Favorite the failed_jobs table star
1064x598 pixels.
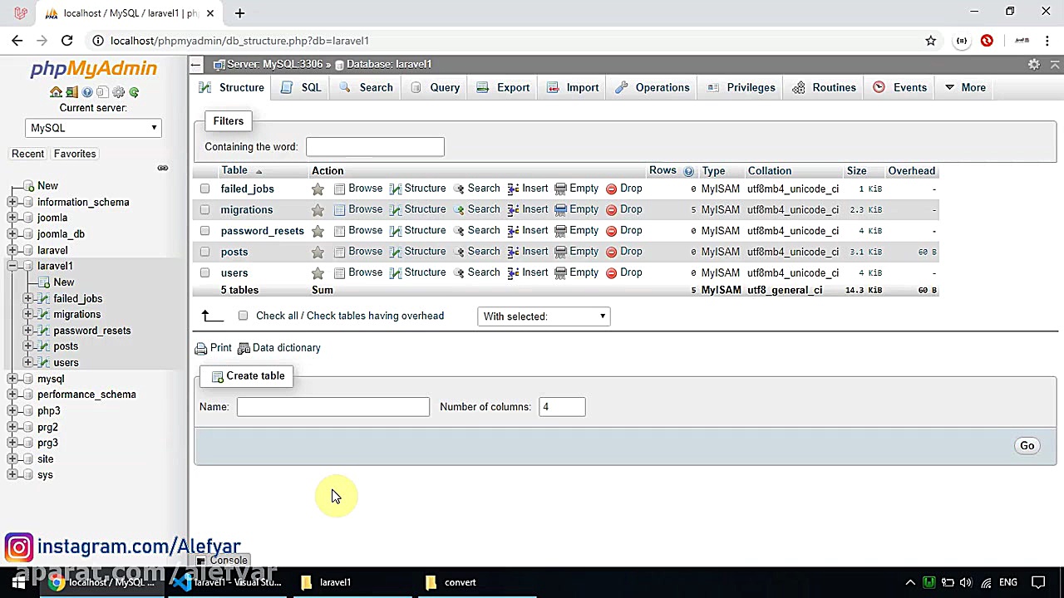pyautogui.click(x=318, y=189)
